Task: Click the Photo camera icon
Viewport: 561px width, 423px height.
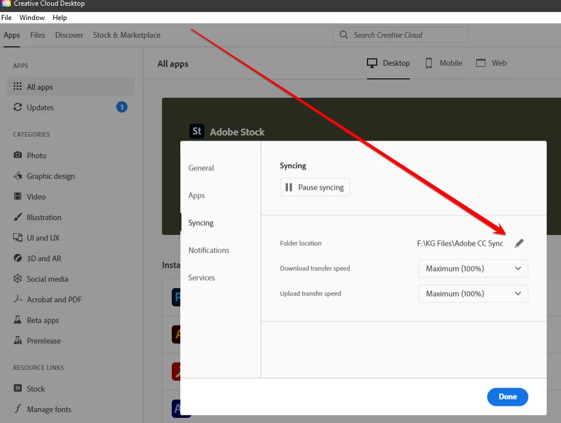Action: point(18,155)
